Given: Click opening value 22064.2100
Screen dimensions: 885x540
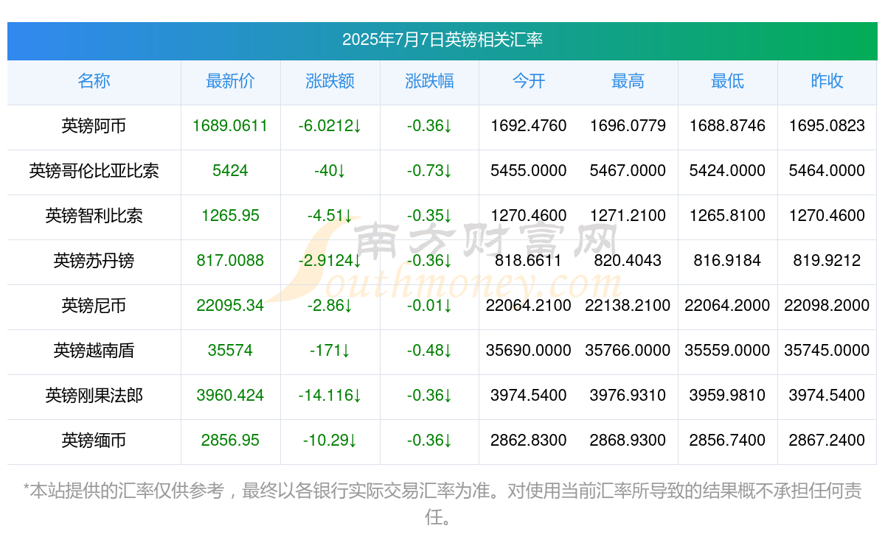Looking at the screenshot, I should tap(529, 306).
